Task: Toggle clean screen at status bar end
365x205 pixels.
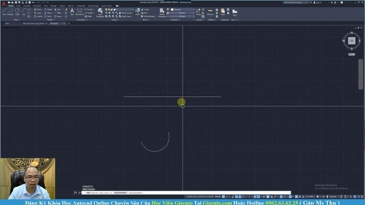Action: (x=359, y=196)
